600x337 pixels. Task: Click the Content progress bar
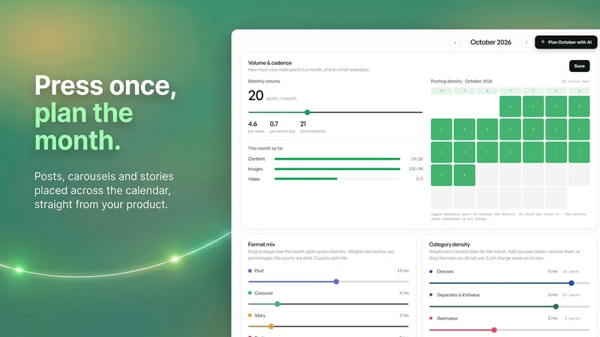point(337,159)
